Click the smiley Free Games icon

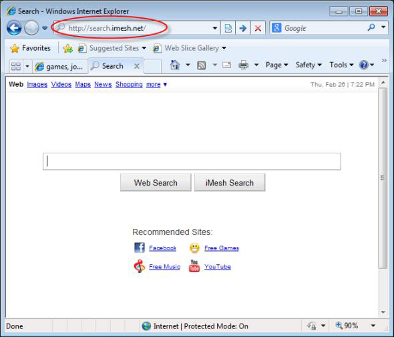pos(194,248)
